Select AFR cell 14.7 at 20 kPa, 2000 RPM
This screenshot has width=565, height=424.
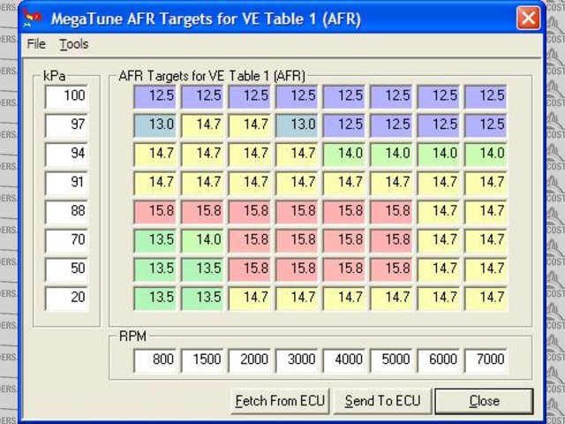coord(249,299)
